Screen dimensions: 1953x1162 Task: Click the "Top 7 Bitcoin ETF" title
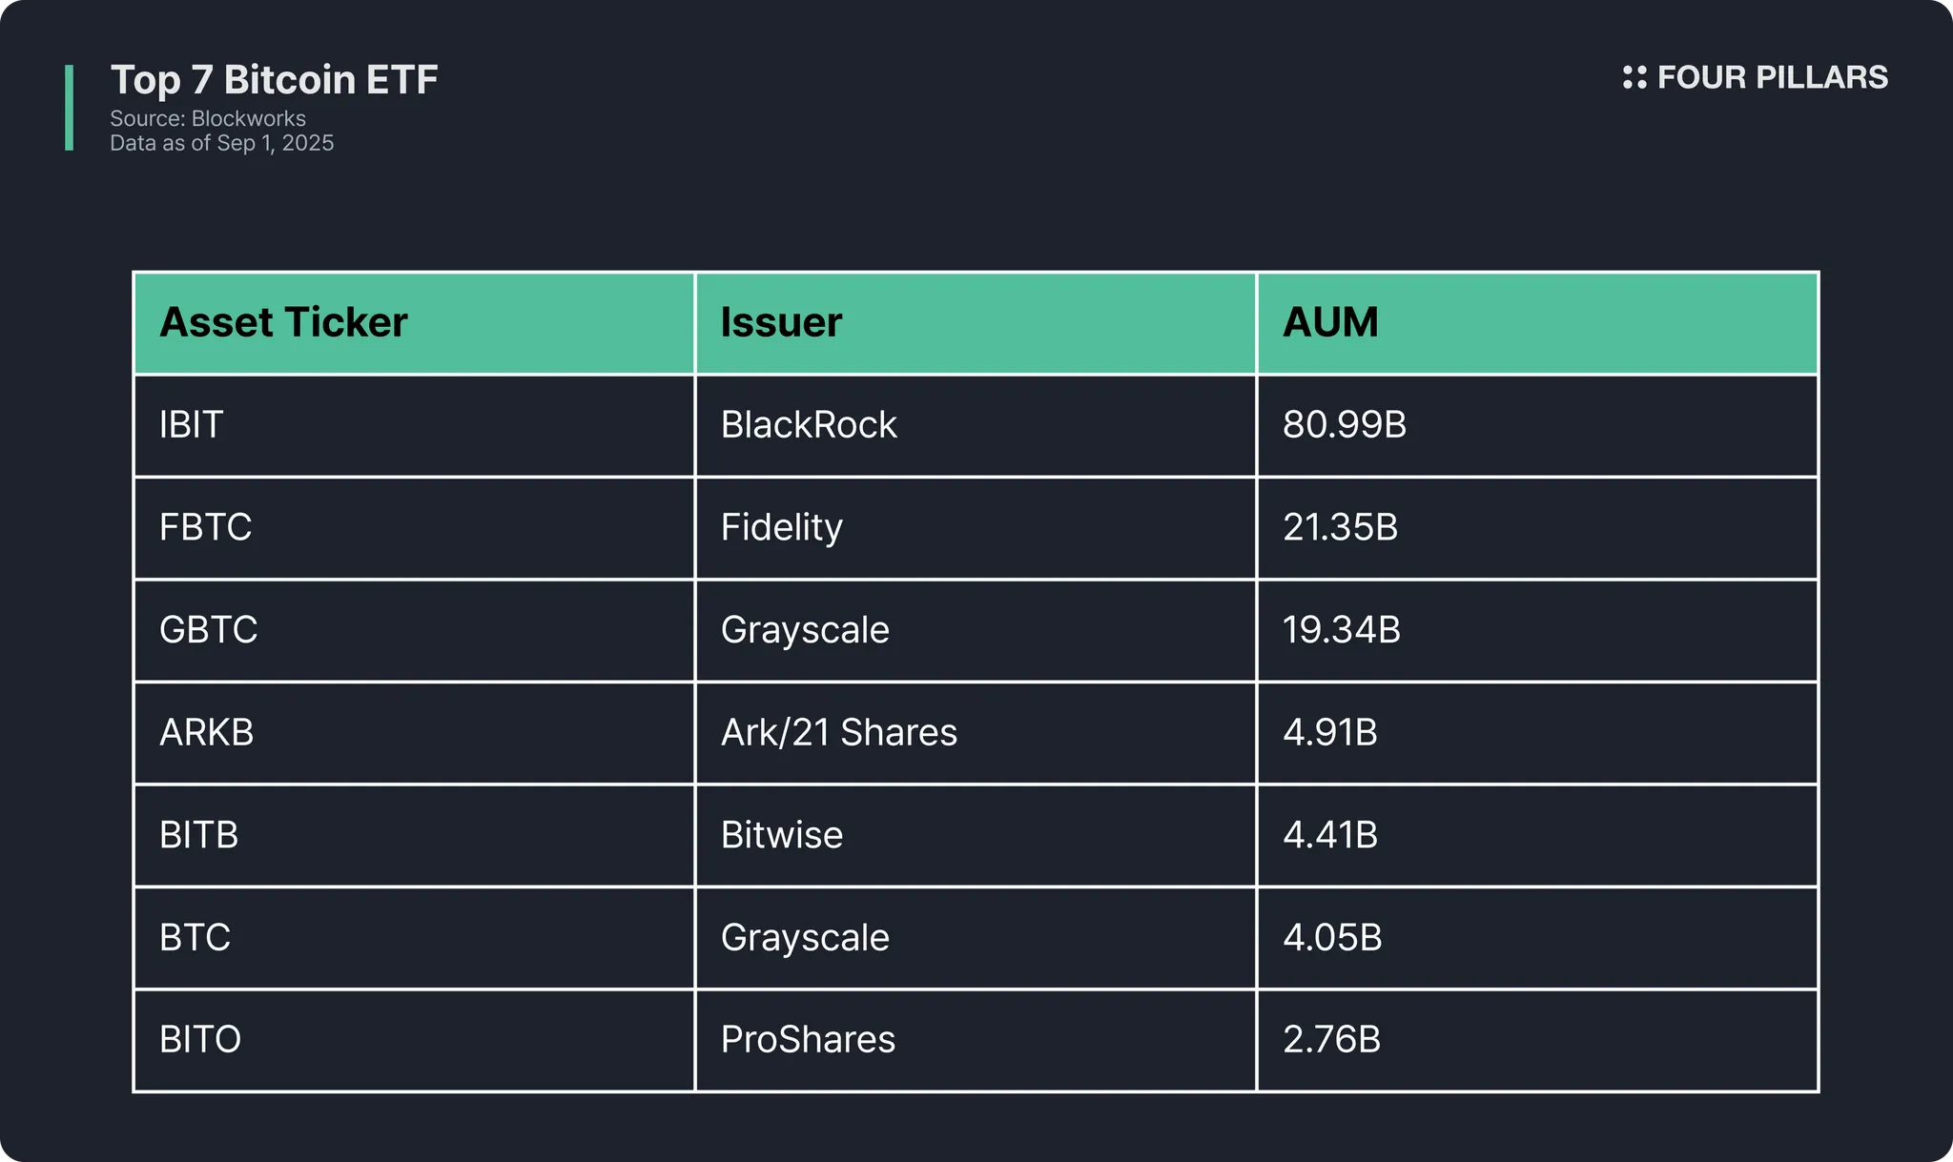point(275,80)
